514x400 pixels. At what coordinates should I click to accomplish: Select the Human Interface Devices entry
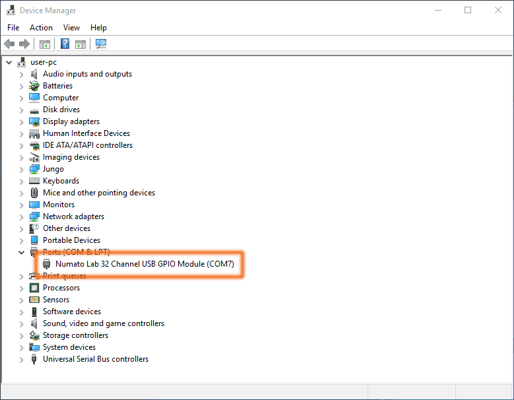coord(86,133)
